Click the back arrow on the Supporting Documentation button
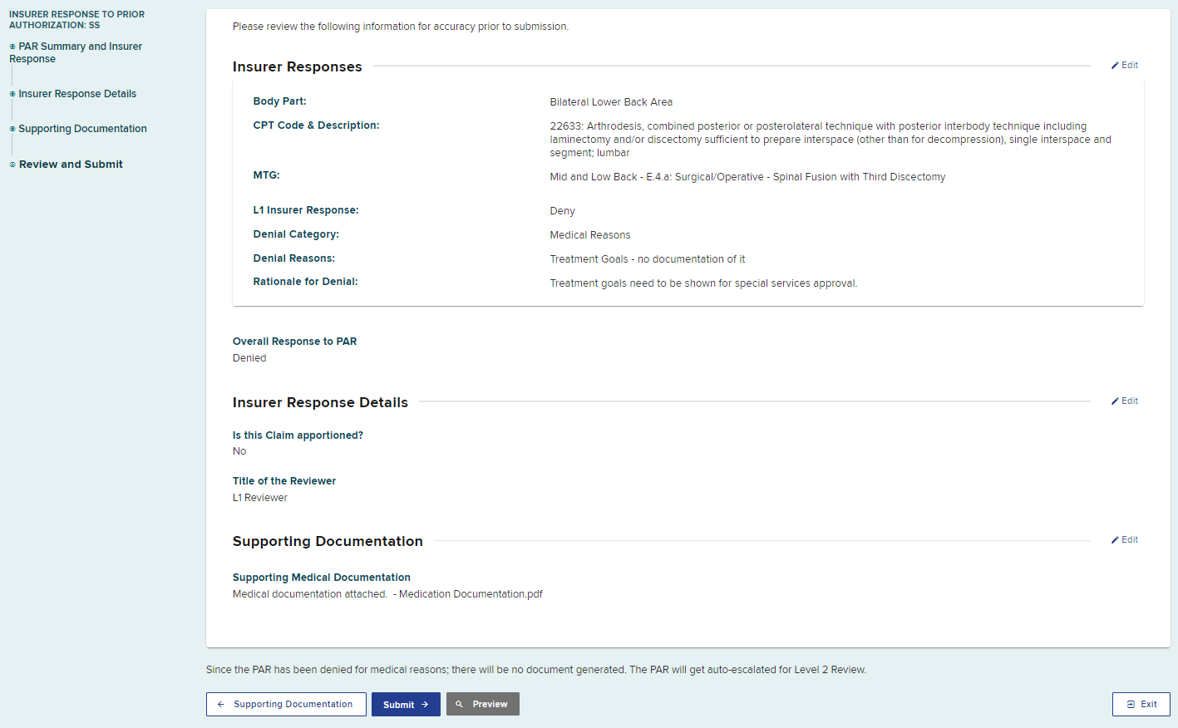 coord(220,704)
